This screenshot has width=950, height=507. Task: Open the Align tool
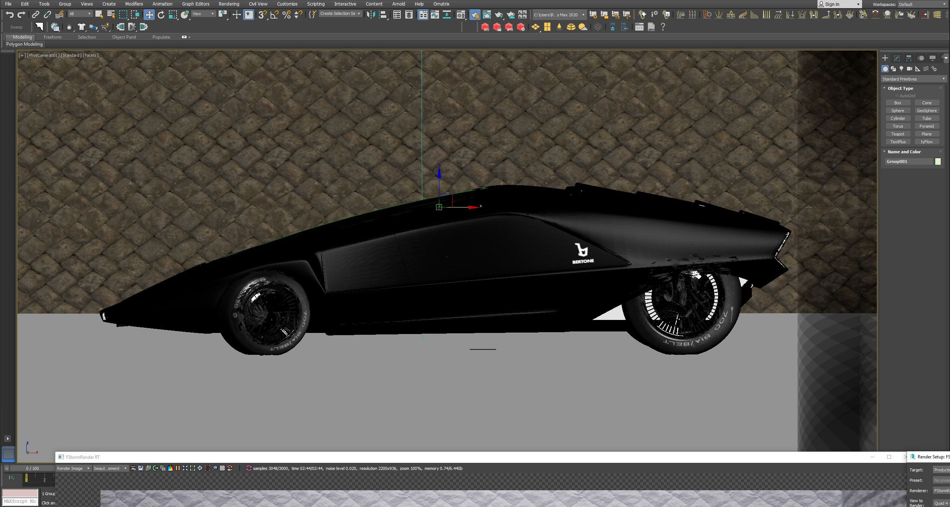pos(383,14)
